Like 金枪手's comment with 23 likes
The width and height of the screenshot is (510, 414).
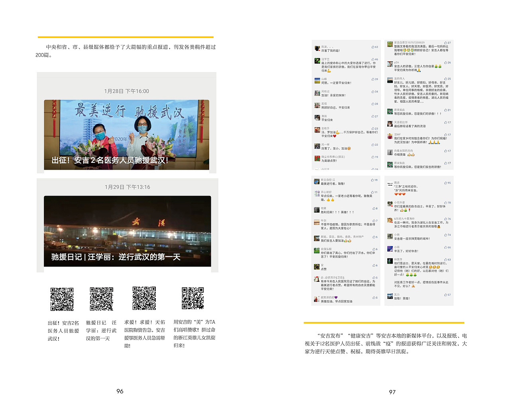point(373,129)
